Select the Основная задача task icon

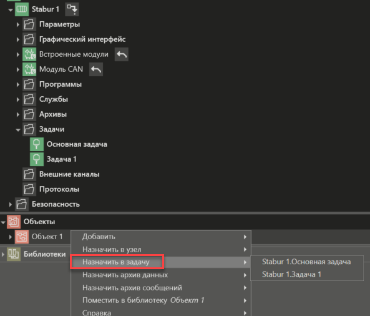point(37,144)
